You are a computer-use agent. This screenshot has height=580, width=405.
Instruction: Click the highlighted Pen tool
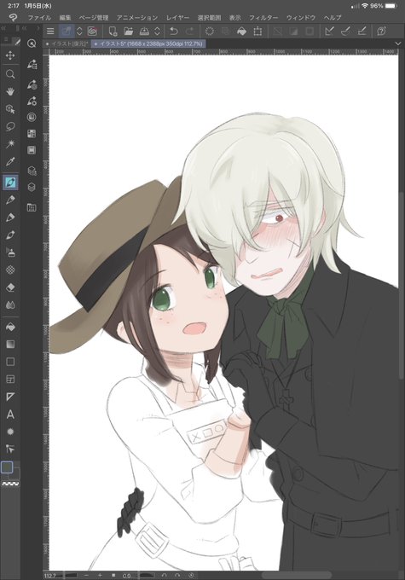[10, 182]
